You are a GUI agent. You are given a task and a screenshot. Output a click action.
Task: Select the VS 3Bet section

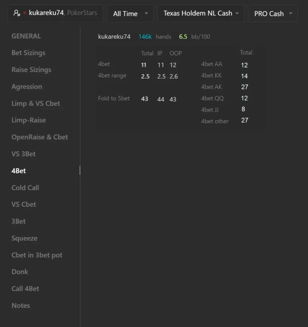click(23, 154)
